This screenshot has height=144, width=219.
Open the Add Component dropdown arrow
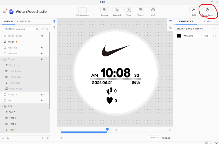pyautogui.click(x=85, y=10)
